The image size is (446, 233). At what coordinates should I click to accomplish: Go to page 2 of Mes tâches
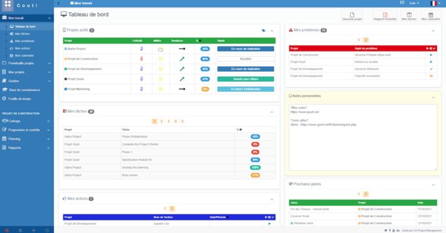coord(161,121)
